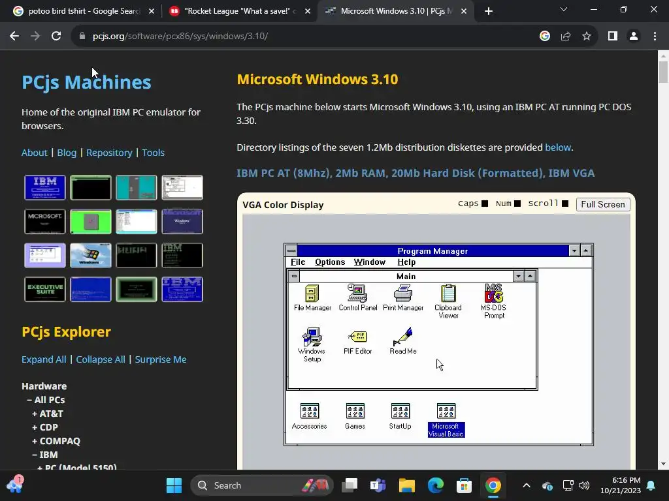Open the Read Me icon
This screenshot has height=501, width=669.
[402, 341]
